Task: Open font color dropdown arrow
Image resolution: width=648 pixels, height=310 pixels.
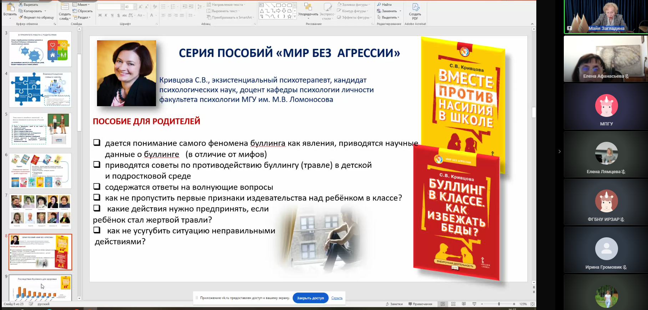Action: tap(156, 15)
